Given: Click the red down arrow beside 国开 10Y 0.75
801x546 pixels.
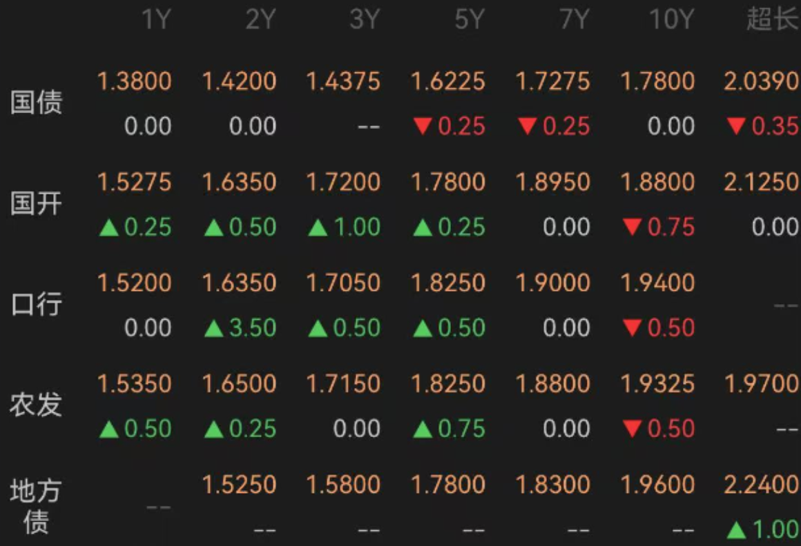Looking at the screenshot, I should pyautogui.click(x=633, y=227).
